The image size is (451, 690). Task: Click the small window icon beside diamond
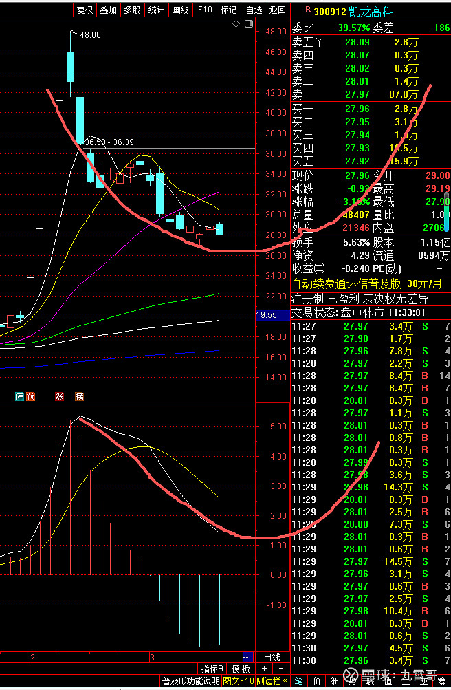pos(248,24)
